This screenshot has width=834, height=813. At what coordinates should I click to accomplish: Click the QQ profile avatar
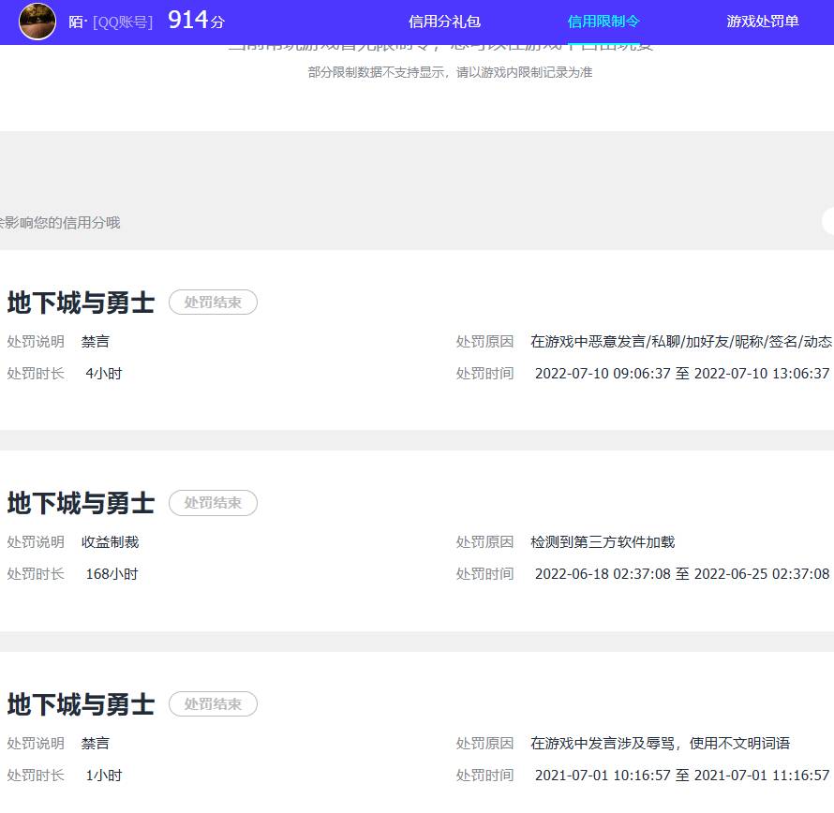pos(37,22)
